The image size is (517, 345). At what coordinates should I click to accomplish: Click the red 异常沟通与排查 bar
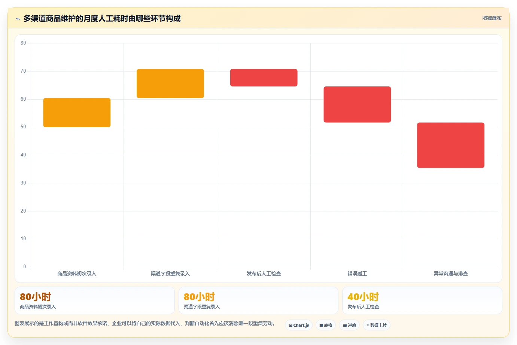[451, 145]
